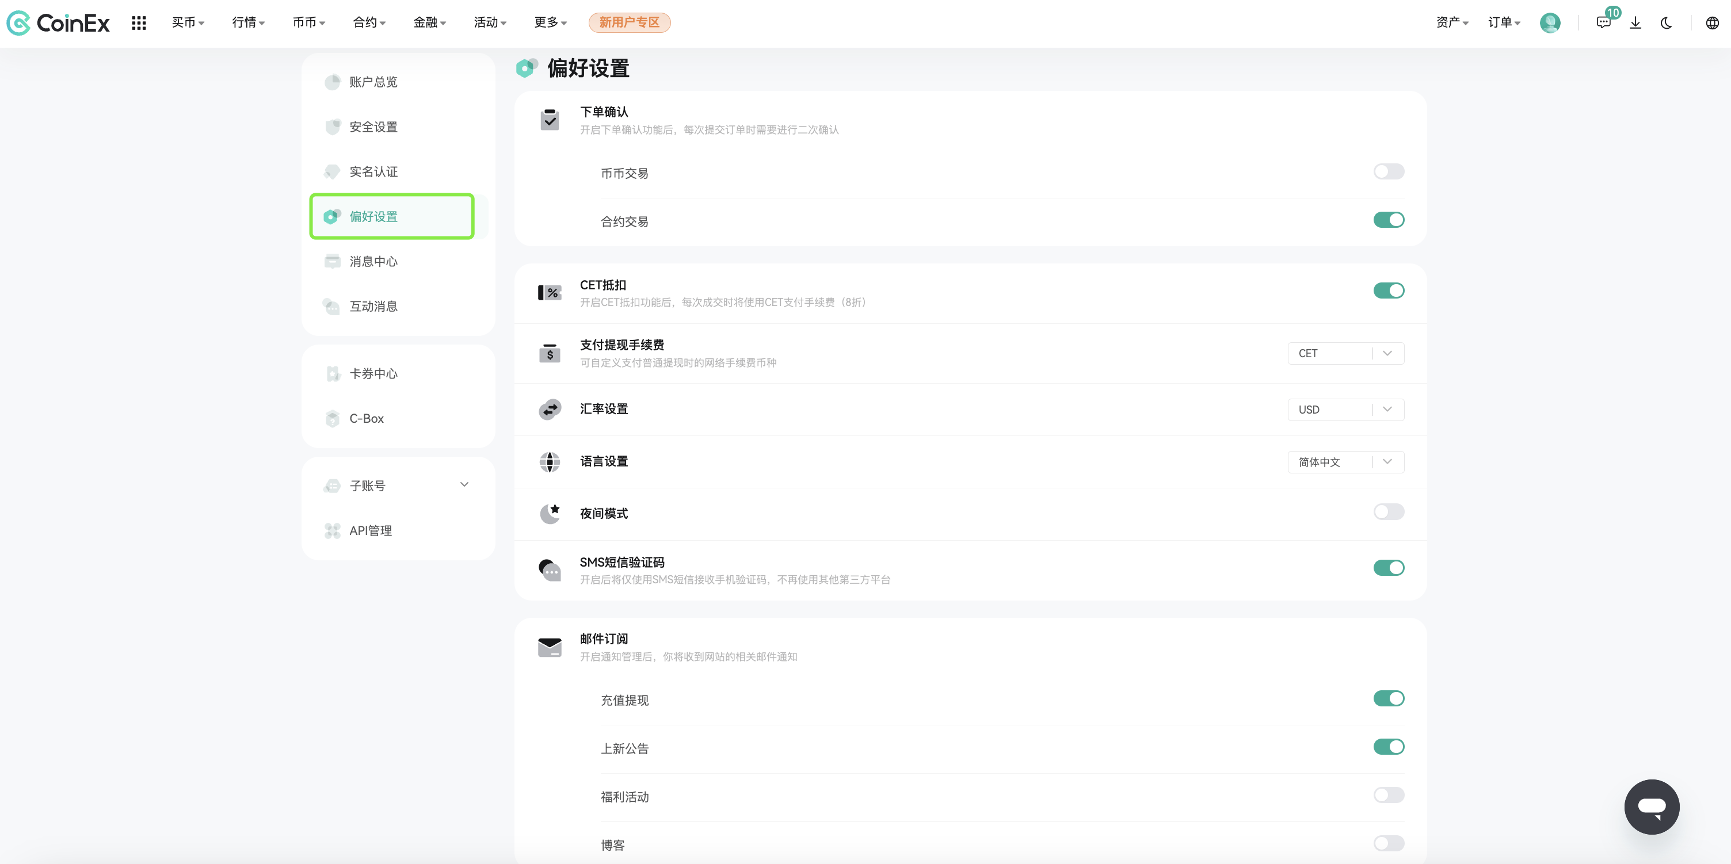Screen dimensions: 1731x864
Task: Click the API管理 sidebar icon
Action: (x=332, y=531)
